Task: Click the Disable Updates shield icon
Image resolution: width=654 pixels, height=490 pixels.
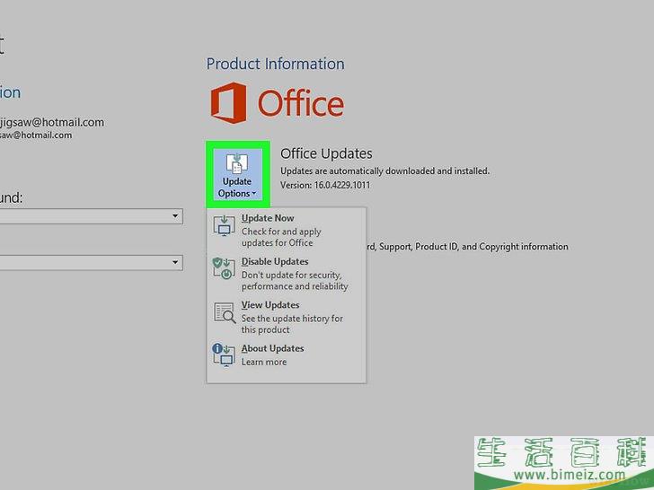Action: [223, 268]
